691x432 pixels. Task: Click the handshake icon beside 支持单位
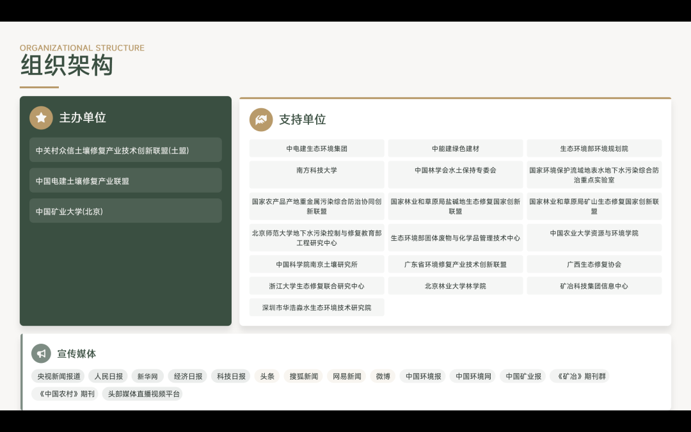click(261, 120)
